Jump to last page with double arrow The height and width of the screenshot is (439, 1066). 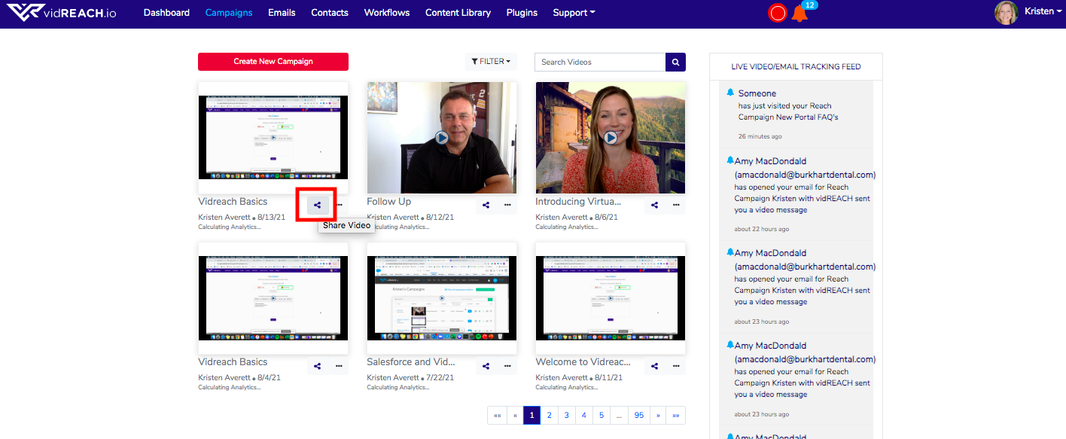(x=676, y=415)
